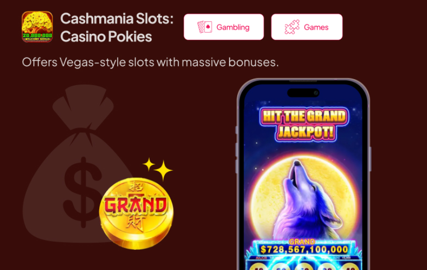This screenshot has height=270, width=427.
Task: Click the Cashmania Slots app icon
Action: point(37,27)
